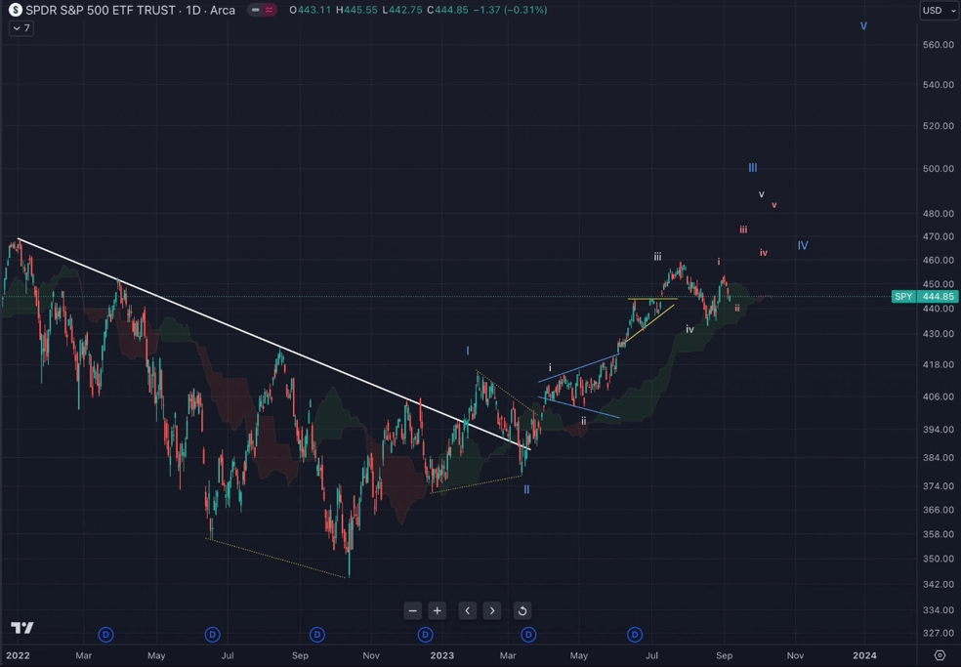Click the dividend marker near March 2023

(528, 635)
